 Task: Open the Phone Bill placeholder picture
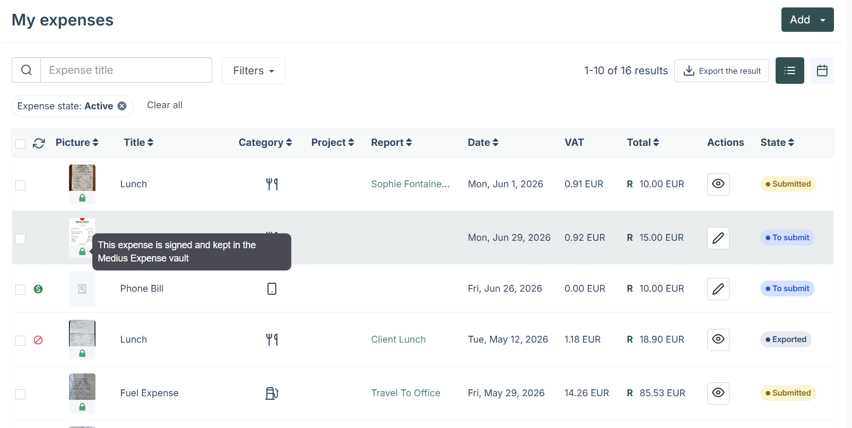click(82, 289)
